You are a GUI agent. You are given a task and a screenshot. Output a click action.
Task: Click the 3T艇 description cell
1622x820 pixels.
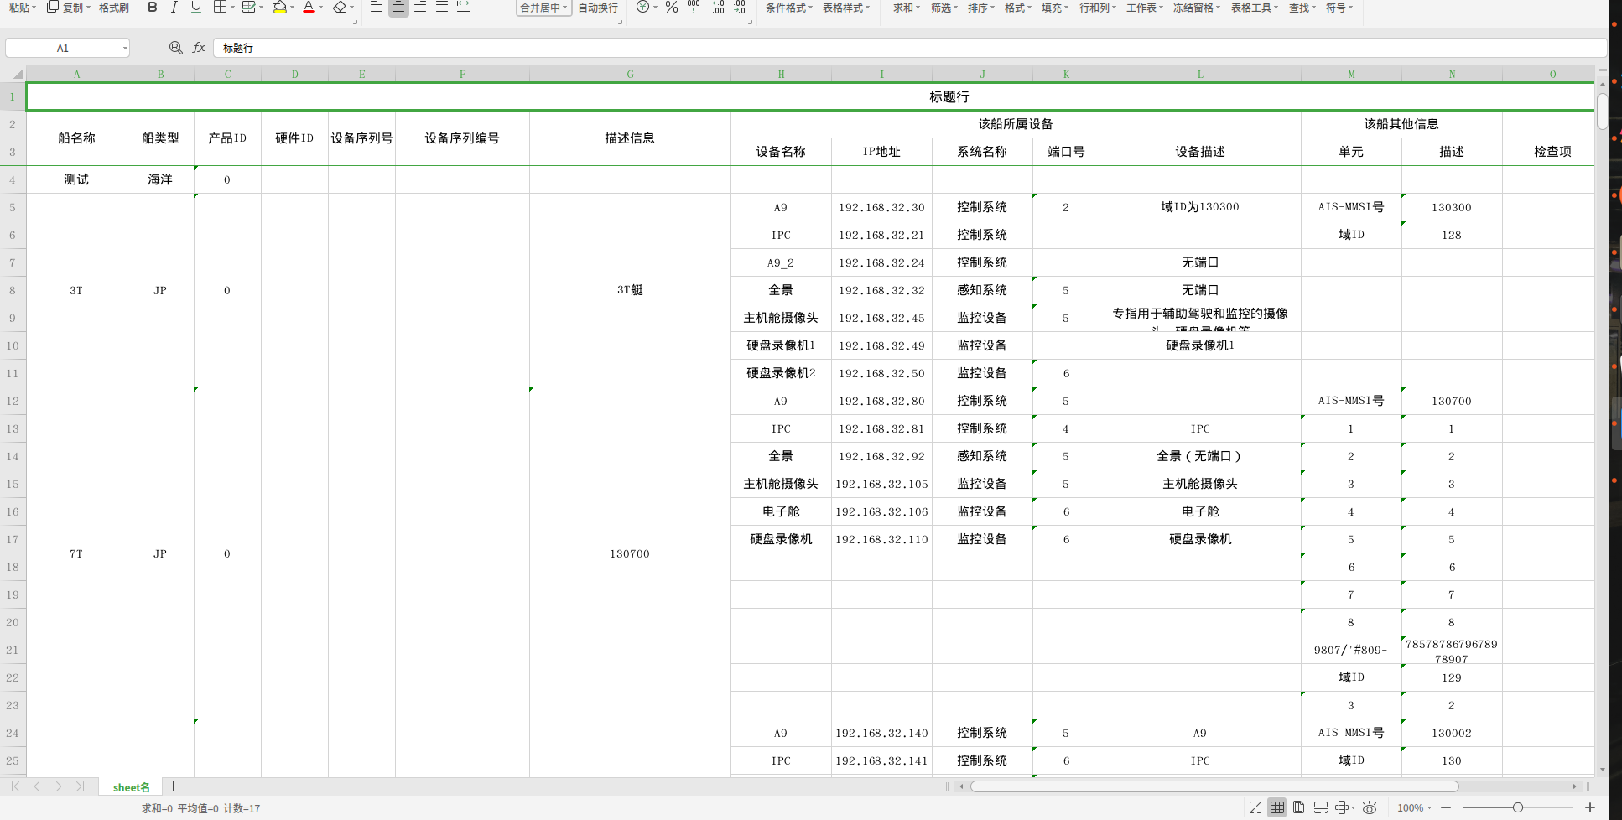pyautogui.click(x=630, y=290)
